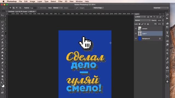The height and width of the screenshot is (98, 175).
Task: Select the Path Selection tool
Action: click(2, 69)
